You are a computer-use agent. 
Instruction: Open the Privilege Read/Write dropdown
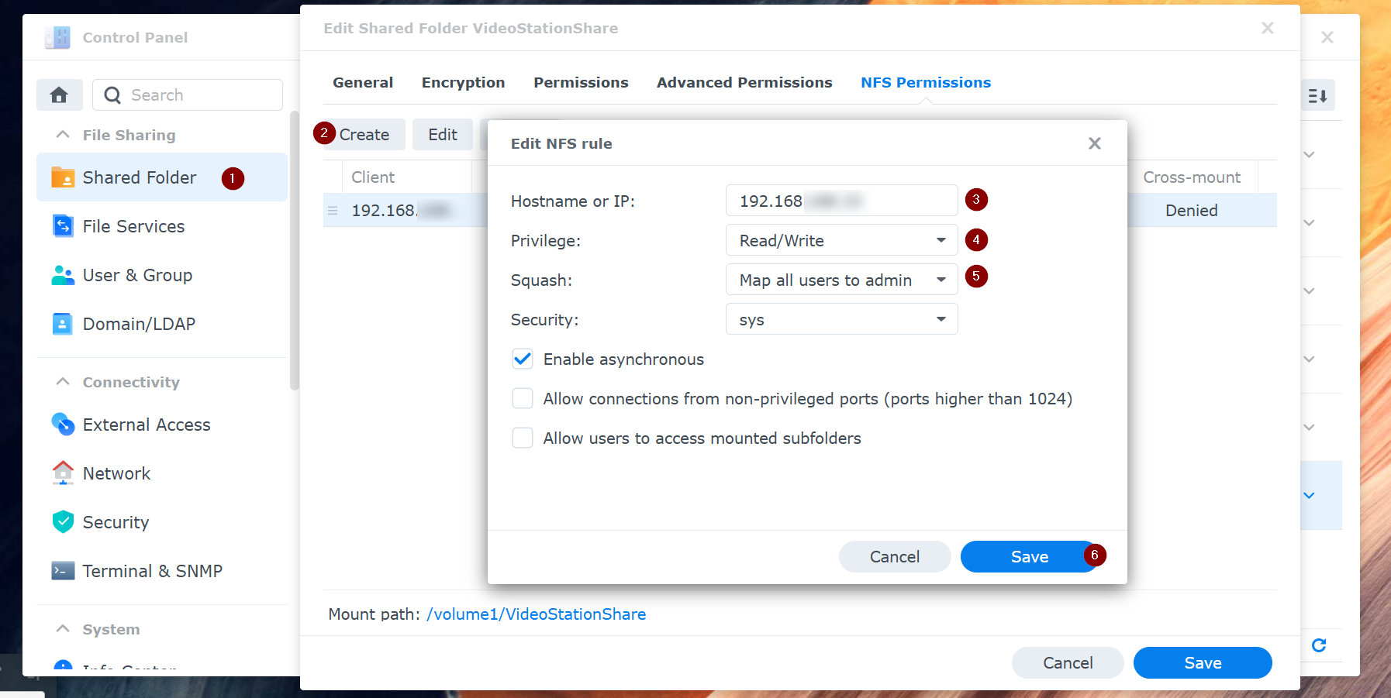tap(842, 240)
